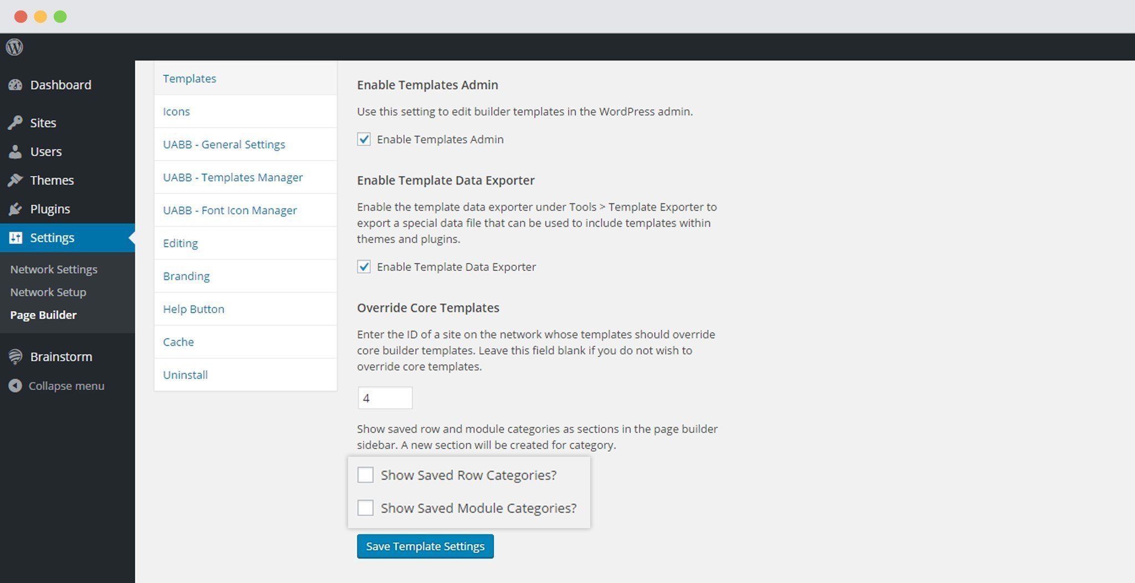Open the WordPress logo menu in the admin bar
Viewport: 1135px width, 583px height.
coord(14,47)
